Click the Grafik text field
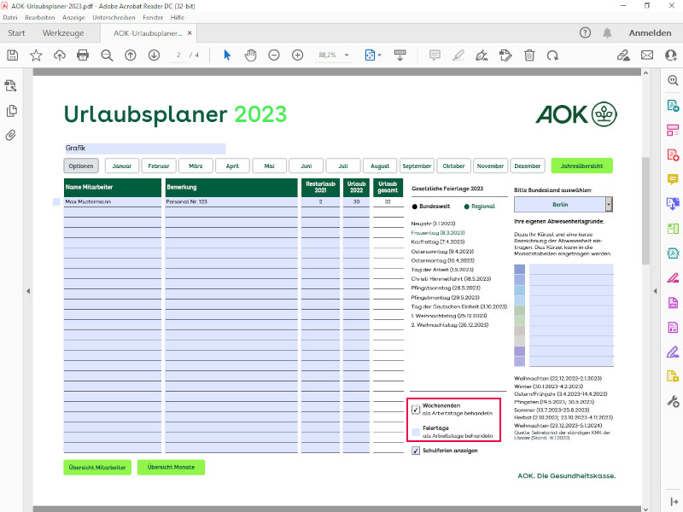The image size is (683, 512). [145, 148]
